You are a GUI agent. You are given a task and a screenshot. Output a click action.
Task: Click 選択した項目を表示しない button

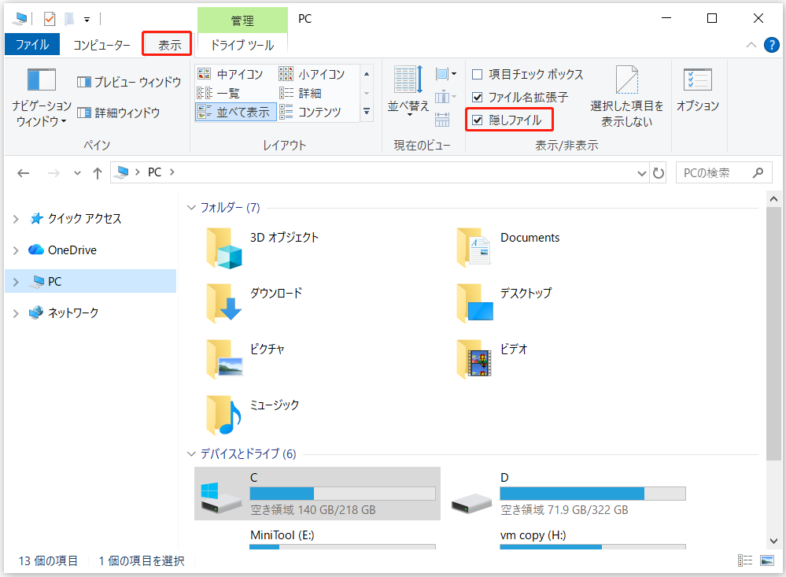(x=626, y=96)
